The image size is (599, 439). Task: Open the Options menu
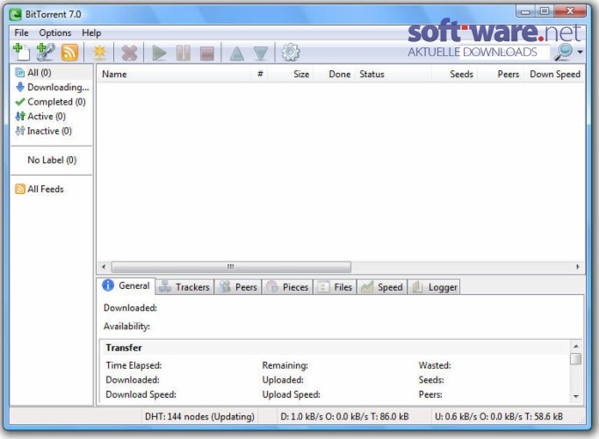55,32
